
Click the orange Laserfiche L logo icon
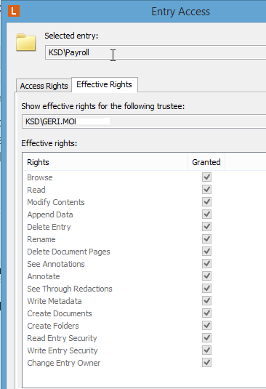tap(14, 11)
